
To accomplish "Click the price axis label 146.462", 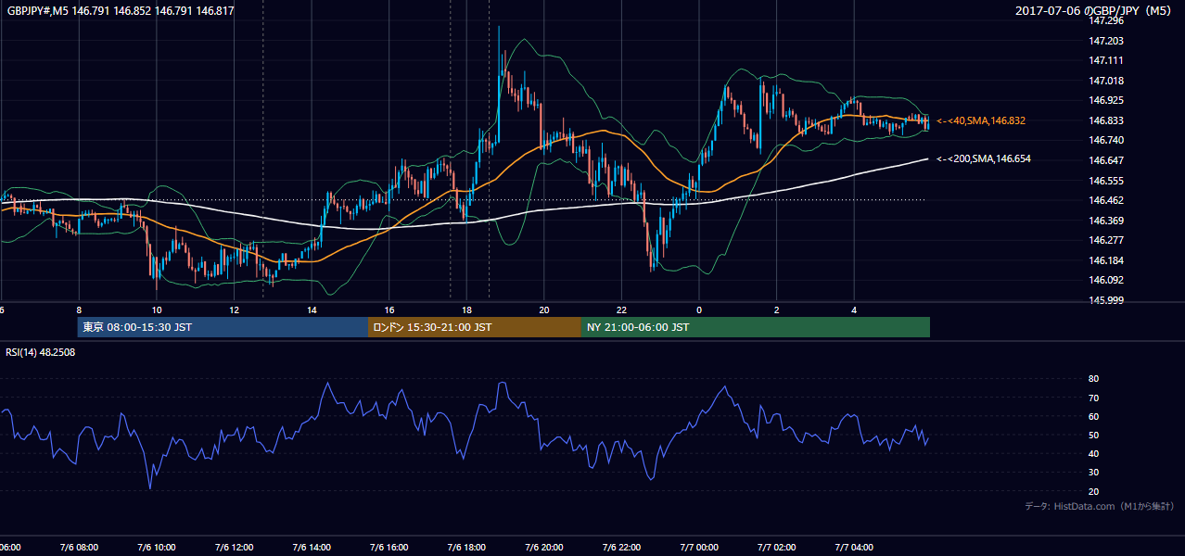I will pyautogui.click(x=1107, y=200).
